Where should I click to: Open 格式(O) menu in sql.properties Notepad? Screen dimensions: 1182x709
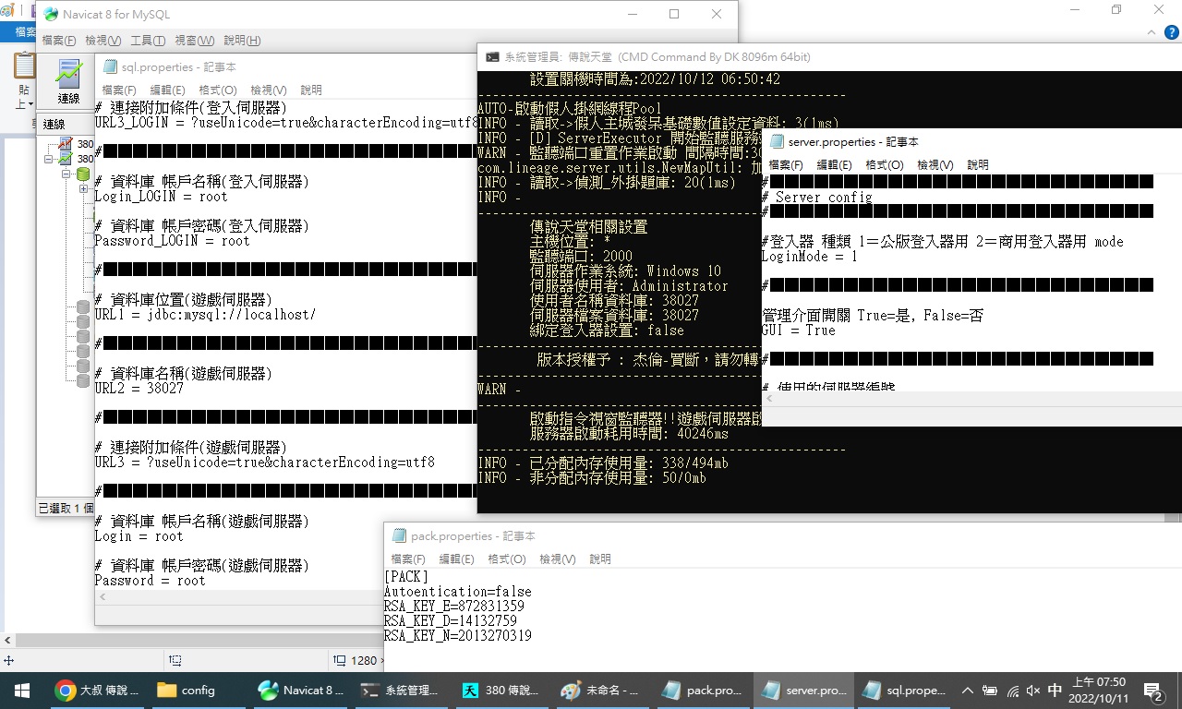coord(218,90)
